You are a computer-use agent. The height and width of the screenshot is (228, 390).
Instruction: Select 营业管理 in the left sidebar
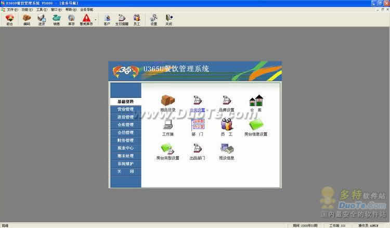(x=125, y=109)
